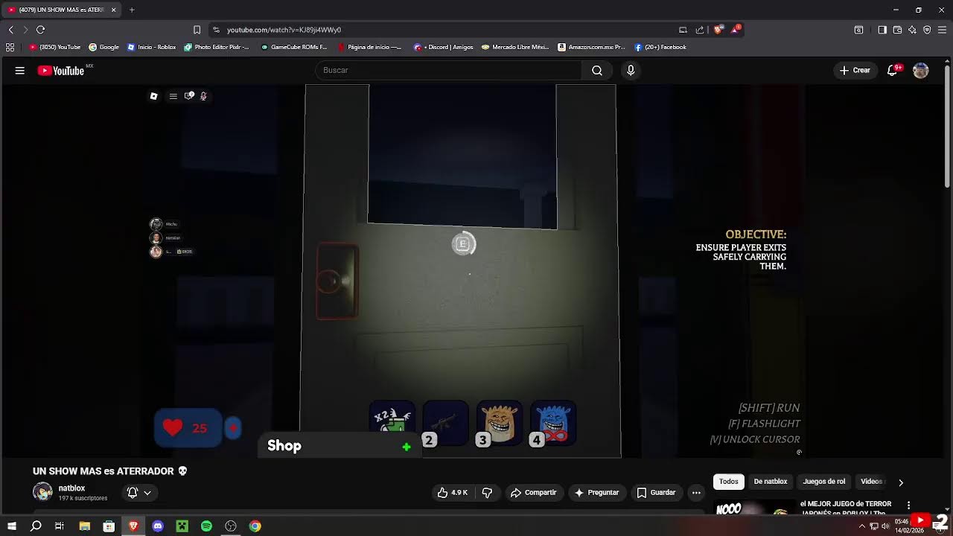This screenshot has width=953, height=536.
Task: Share this page from address bar
Action: [700, 30]
